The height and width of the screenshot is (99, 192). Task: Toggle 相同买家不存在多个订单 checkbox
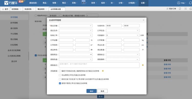pyautogui.click(x=60, y=79)
